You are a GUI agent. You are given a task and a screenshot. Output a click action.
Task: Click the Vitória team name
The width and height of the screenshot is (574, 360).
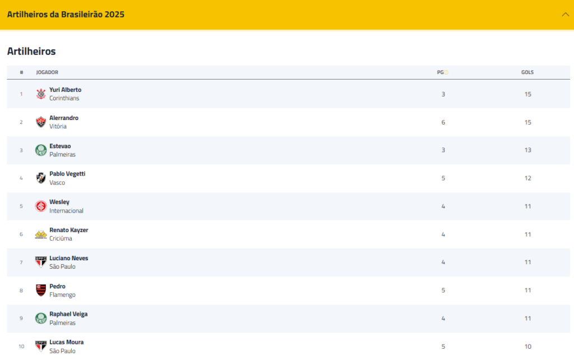click(58, 126)
